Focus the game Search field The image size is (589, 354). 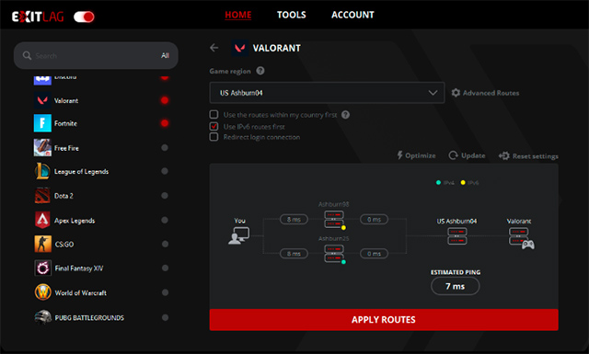click(96, 55)
